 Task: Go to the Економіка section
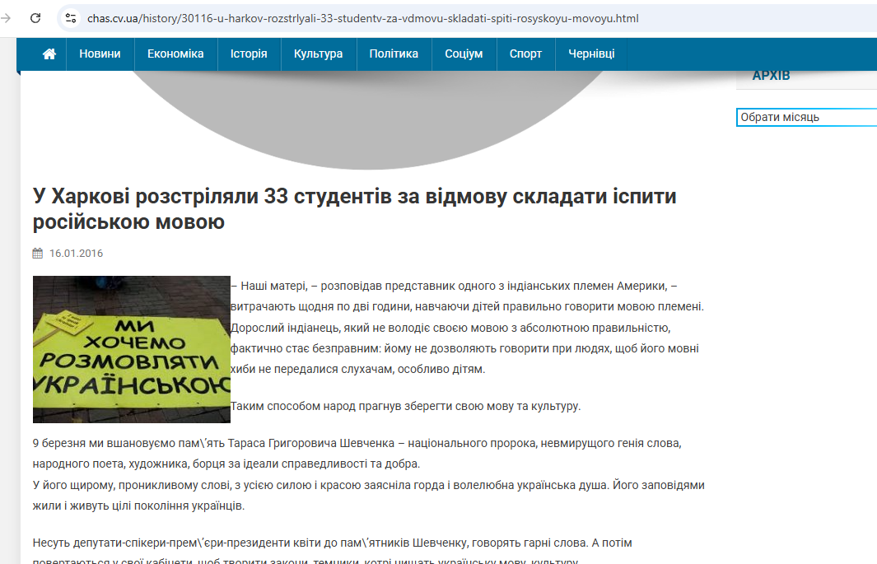[175, 54]
